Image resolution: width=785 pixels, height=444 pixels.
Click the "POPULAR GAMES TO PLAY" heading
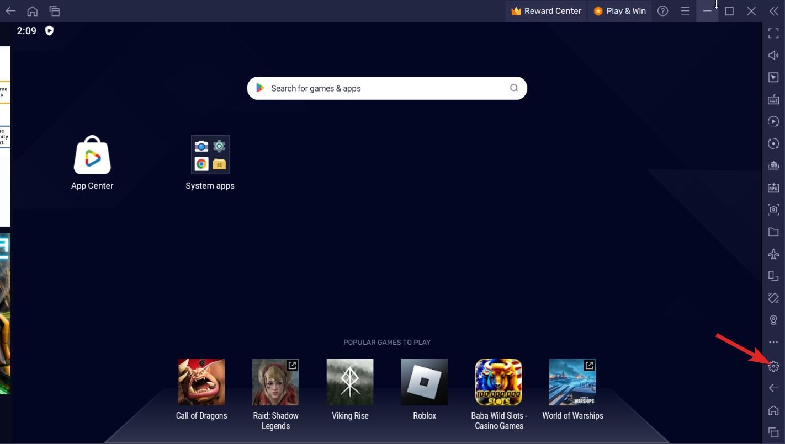tap(387, 343)
